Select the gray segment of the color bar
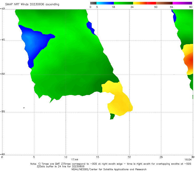Screen dimensions: 195x171 (x=93, y=3)
